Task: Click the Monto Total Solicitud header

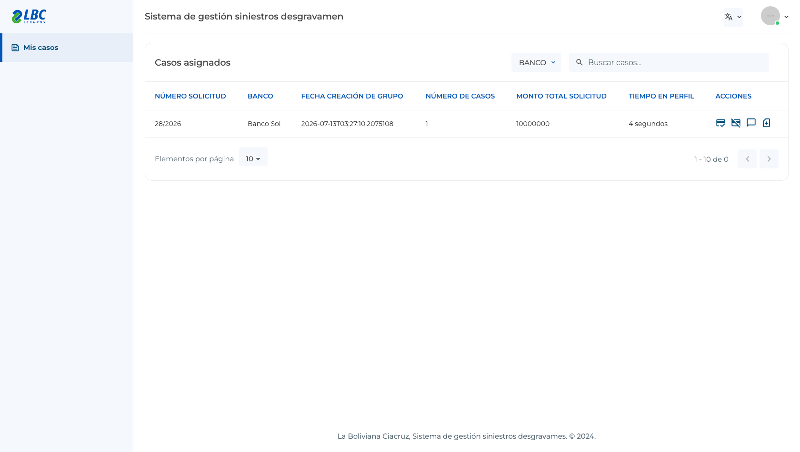Action: 561,96
